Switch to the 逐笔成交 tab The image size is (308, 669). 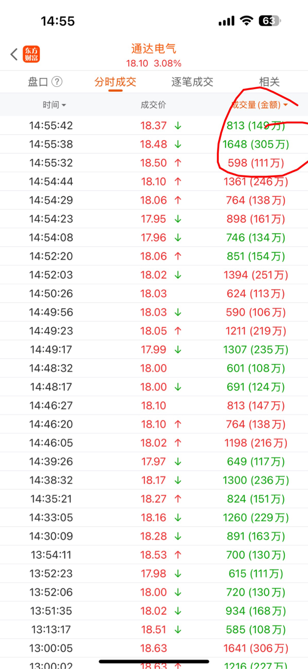coord(192,82)
